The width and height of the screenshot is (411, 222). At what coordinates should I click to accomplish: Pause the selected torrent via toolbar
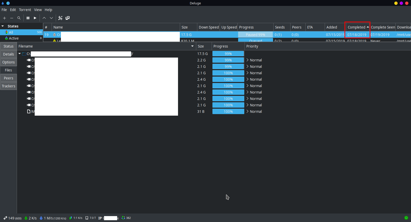[28, 18]
